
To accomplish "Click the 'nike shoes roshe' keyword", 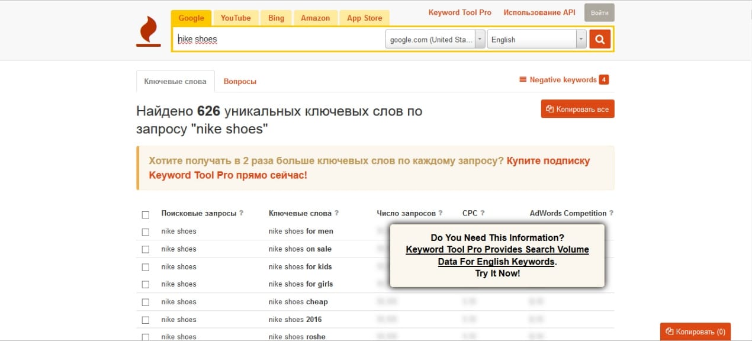I will 297,336.
